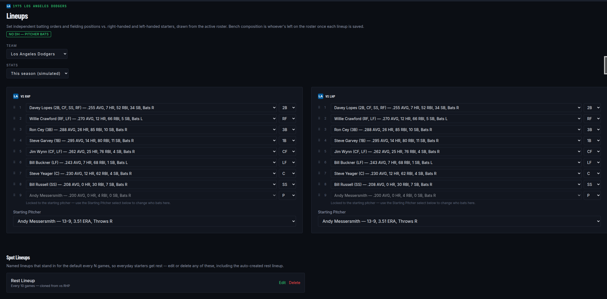
Task: Open the vs RHP CF position dropdown
Action: point(287,152)
